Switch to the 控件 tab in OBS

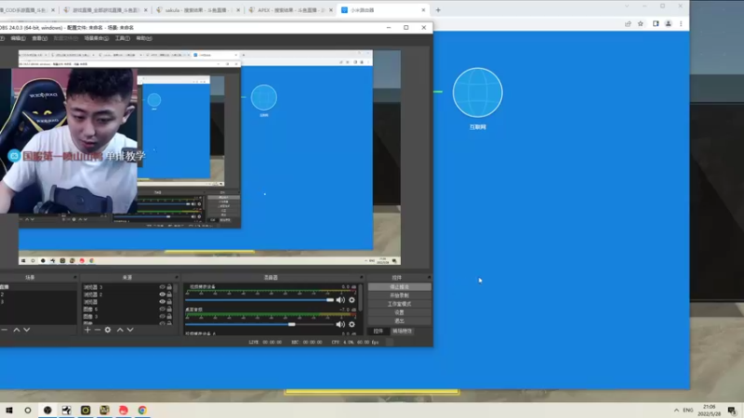click(378, 332)
